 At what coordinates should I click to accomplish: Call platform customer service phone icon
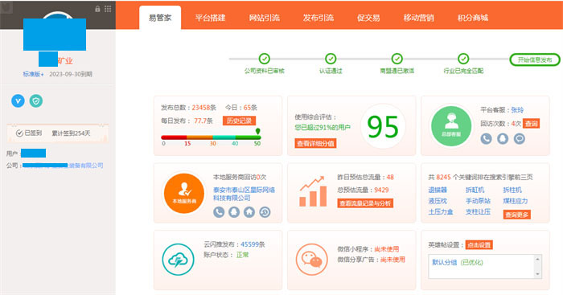[x=486, y=138]
